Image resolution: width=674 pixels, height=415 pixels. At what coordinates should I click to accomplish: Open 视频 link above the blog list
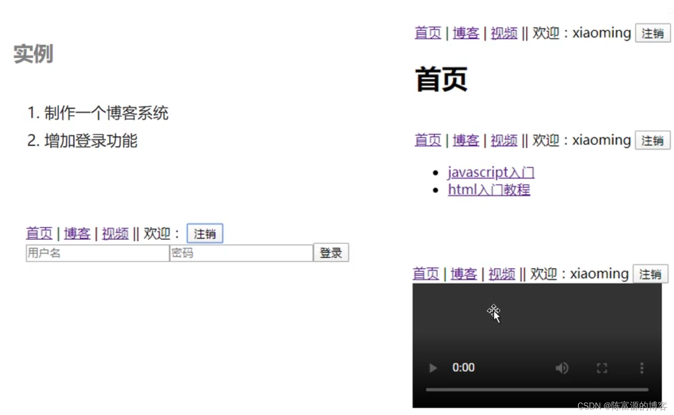pyautogui.click(x=504, y=140)
